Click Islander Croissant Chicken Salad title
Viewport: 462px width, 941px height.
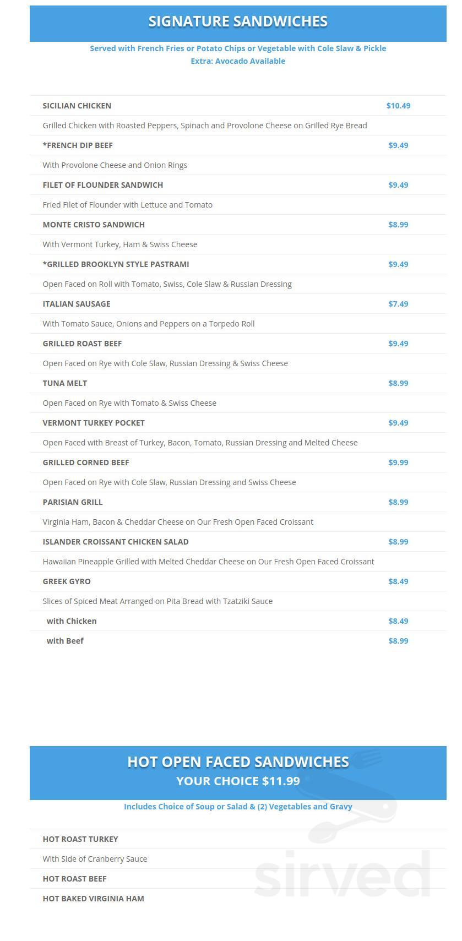pos(116,542)
